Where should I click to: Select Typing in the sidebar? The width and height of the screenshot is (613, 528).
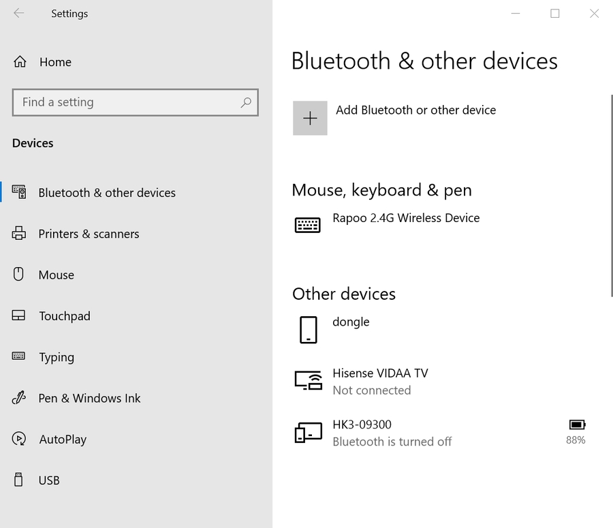[56, 357]
